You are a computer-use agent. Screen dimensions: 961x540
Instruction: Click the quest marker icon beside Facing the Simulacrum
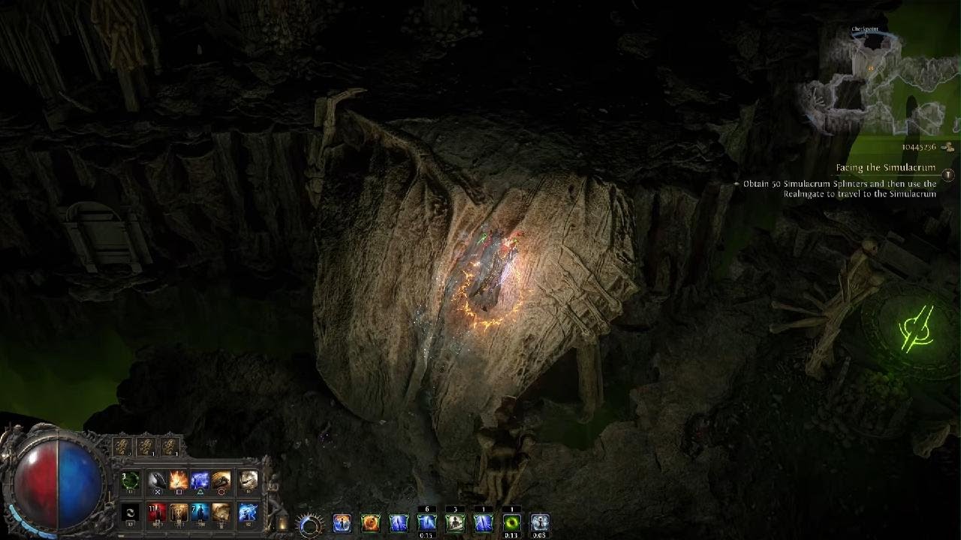pyautogui.click(x=948, y=175)
